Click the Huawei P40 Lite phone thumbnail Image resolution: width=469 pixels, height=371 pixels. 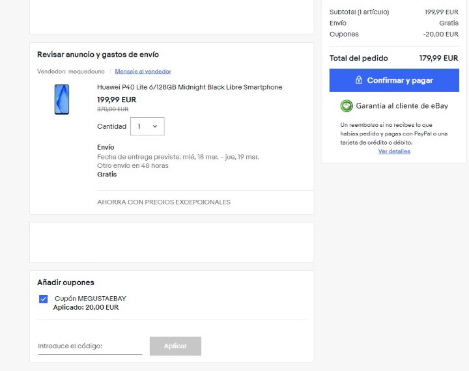point(62,99)
